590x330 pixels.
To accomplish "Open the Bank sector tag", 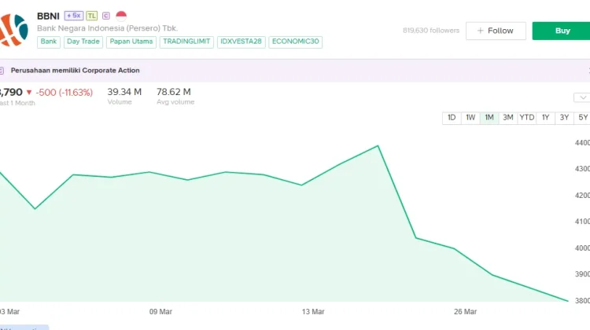I will pyautogui.click(x=49, y=42).
